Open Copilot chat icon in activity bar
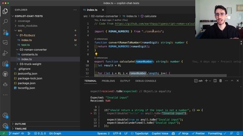243x136 pixels. [5, 85]
